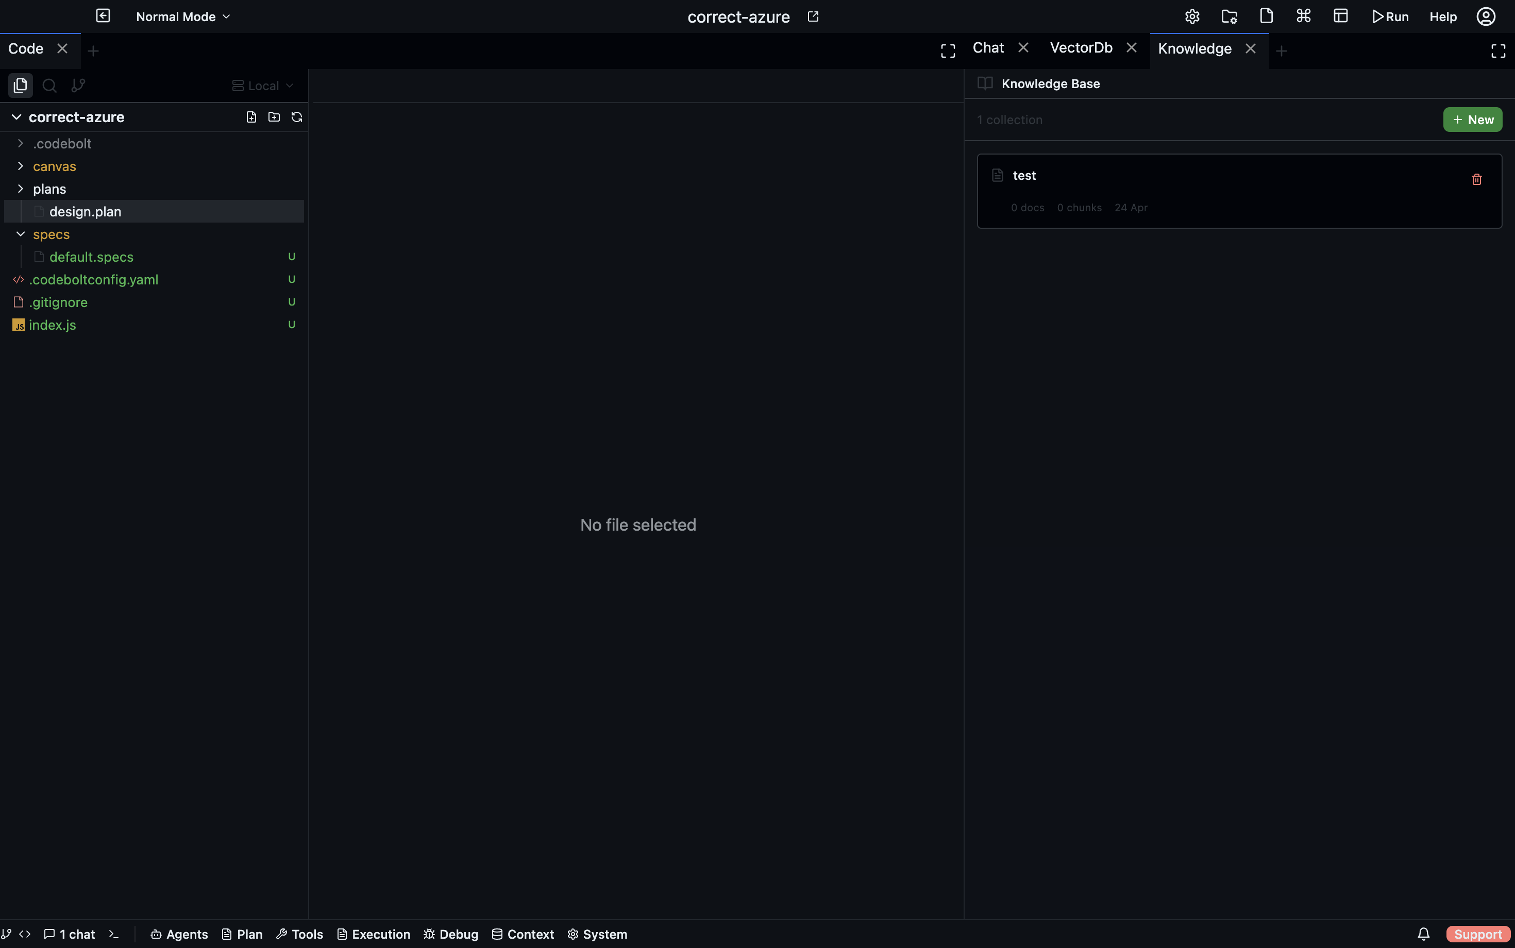
Task: Delete the test collection with the trash icon
Action: 1476,179
